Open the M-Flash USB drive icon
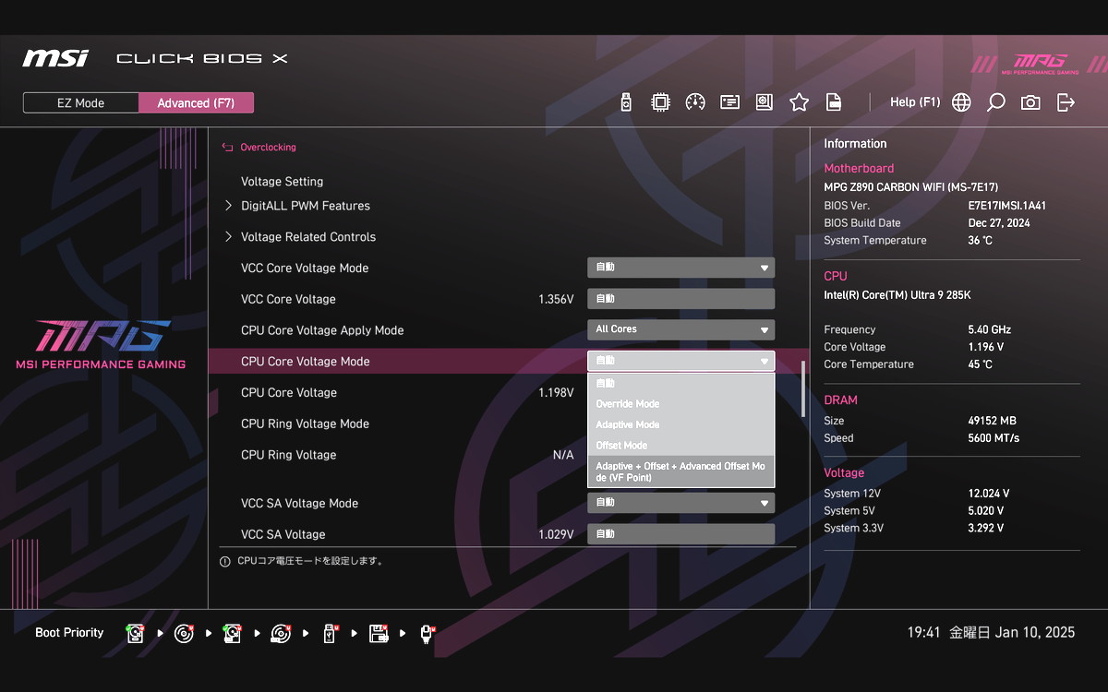 [626, 102]
